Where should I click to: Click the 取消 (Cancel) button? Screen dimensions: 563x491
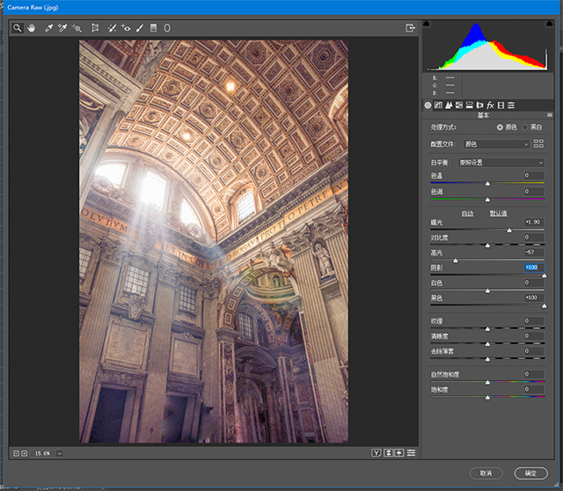point(486,473)
